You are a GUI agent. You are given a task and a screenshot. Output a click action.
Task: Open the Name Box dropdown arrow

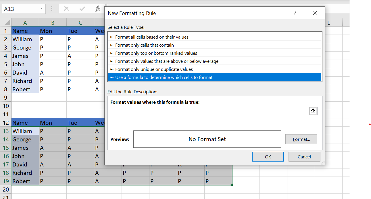click(42, 9)
